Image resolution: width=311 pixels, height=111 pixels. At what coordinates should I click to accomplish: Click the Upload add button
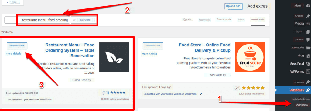pyautogui.click(x=233, y=6)
